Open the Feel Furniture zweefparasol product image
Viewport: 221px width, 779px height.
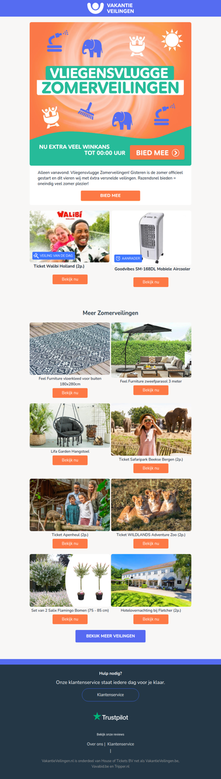(151, 350)
